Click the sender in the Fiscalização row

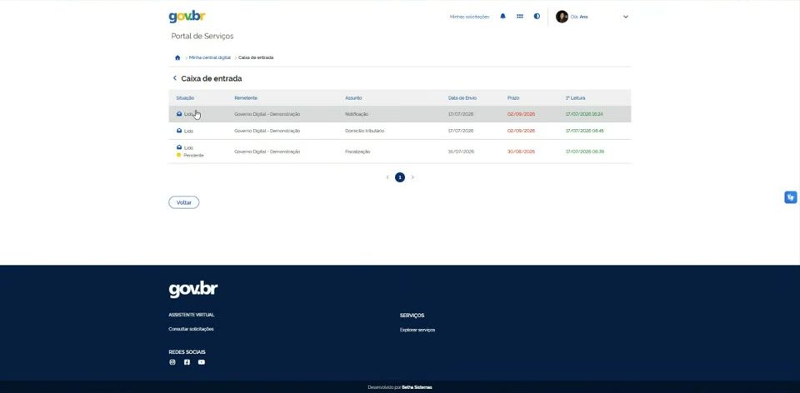pos(267,152)
